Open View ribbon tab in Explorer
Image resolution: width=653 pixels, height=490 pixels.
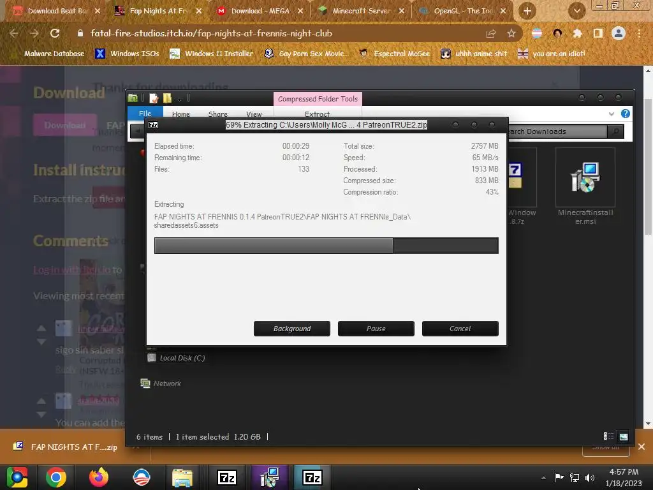(254, 114)
